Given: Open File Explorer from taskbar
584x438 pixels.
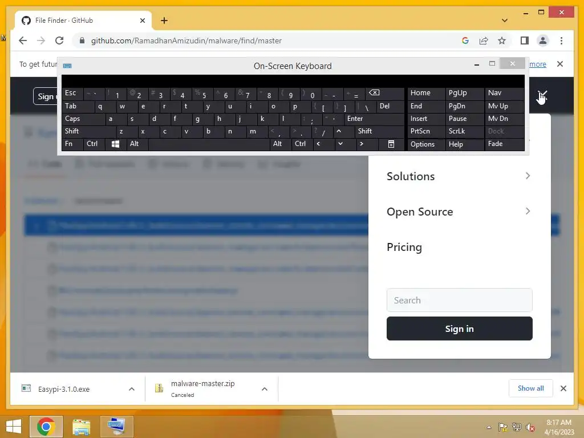Looking at the screenshot, I should point(81,427).
